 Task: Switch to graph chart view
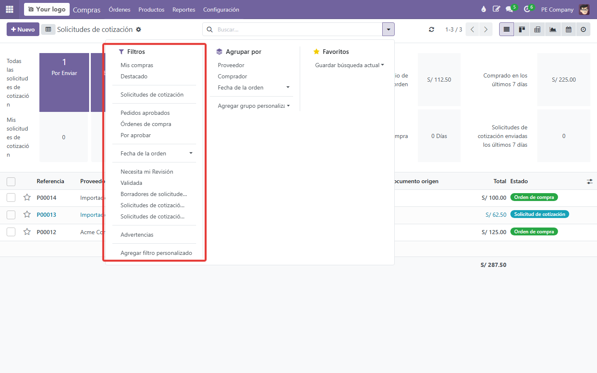pos(553,29)
